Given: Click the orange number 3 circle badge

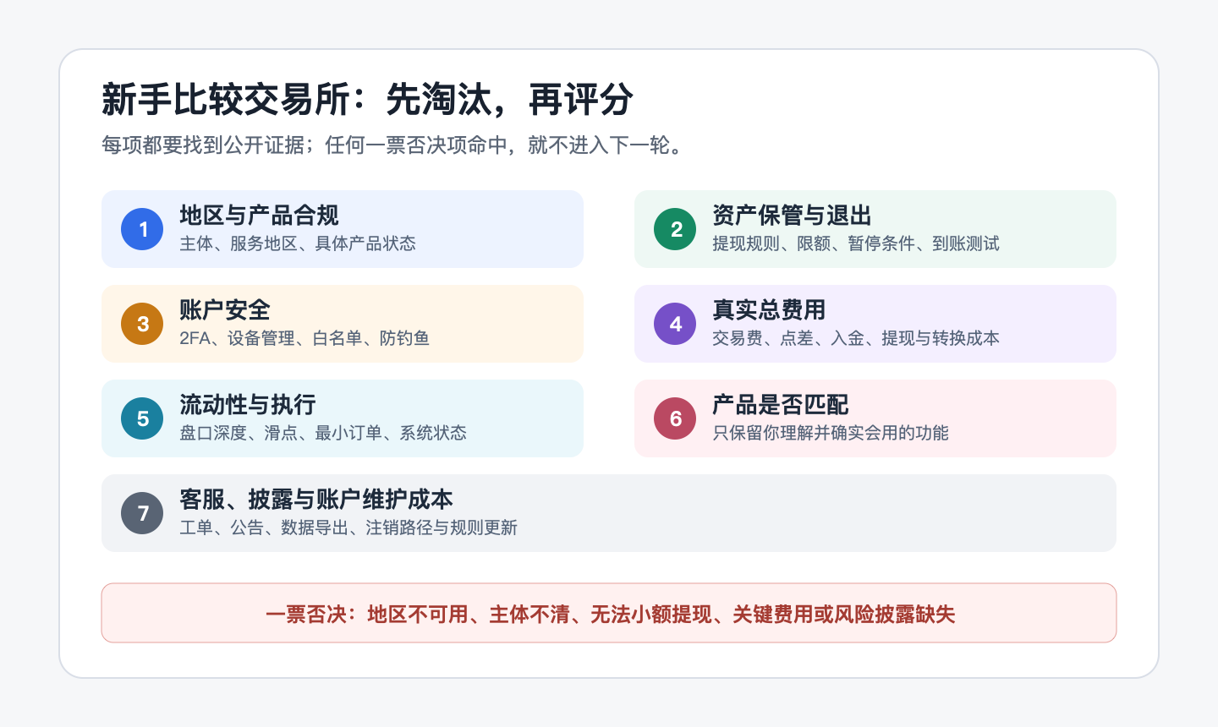Looking at the screenshot, I should [x=142, y=324].
